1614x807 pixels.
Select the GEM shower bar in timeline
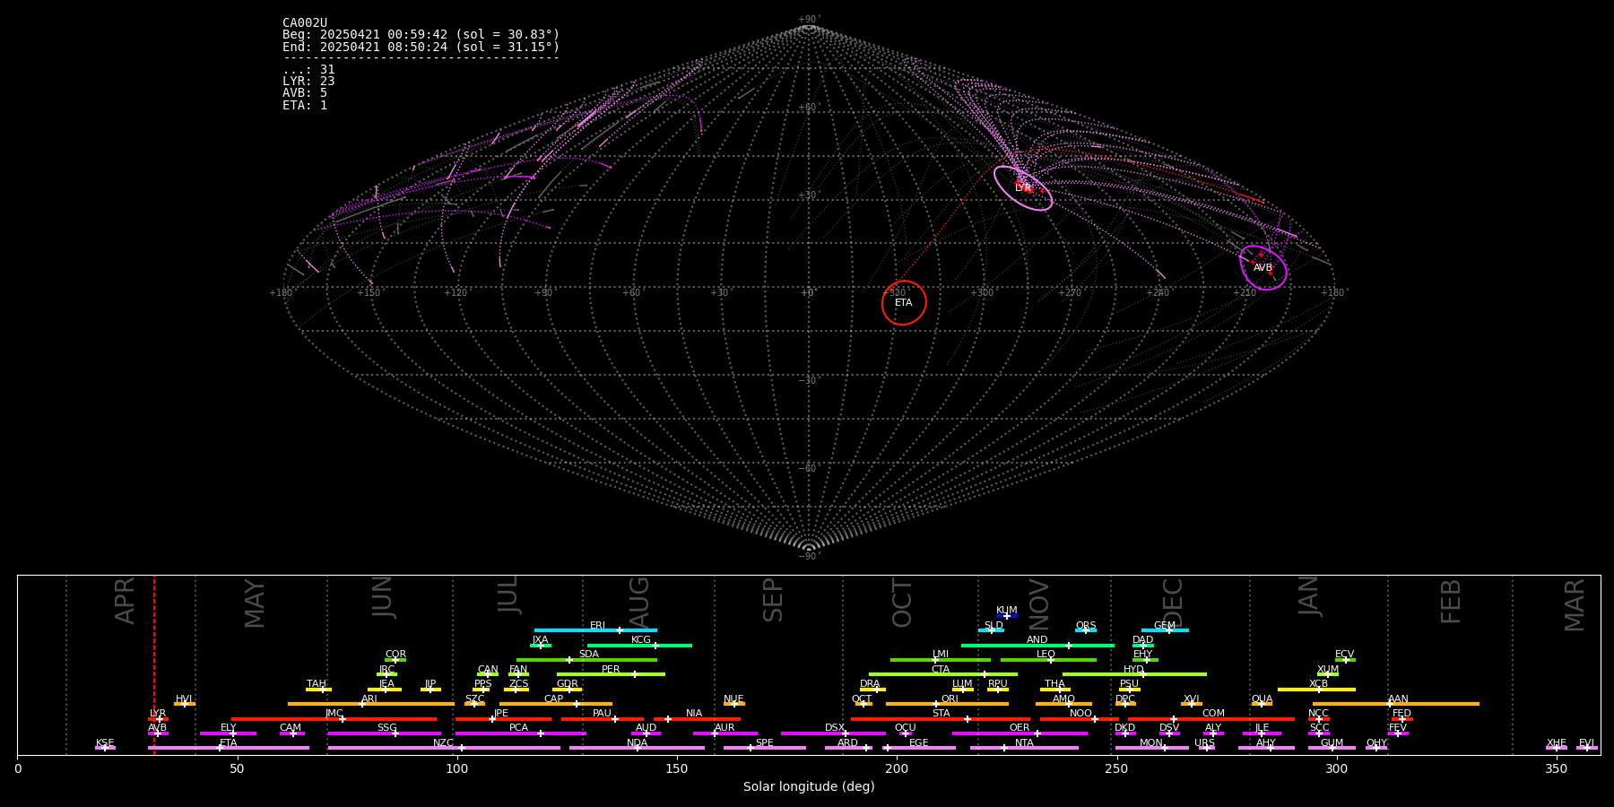[1165, 630]
